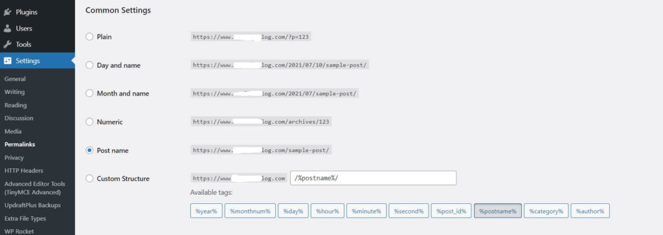
Task: Click the Plugins plug icon in sidebar
Action: coord(7,12)
